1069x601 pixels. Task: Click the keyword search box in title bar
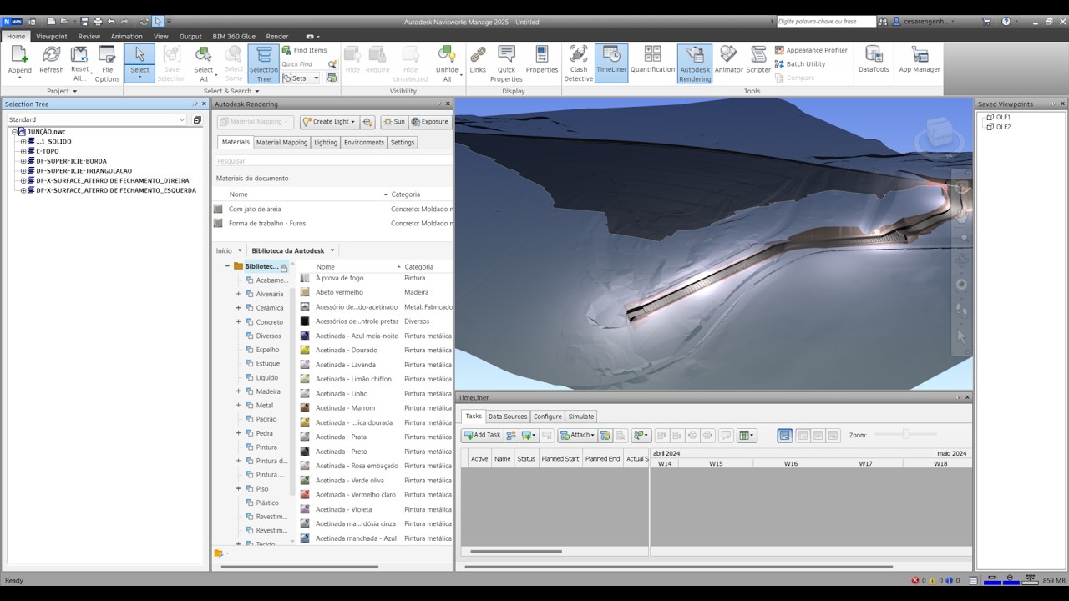(826, 22)
